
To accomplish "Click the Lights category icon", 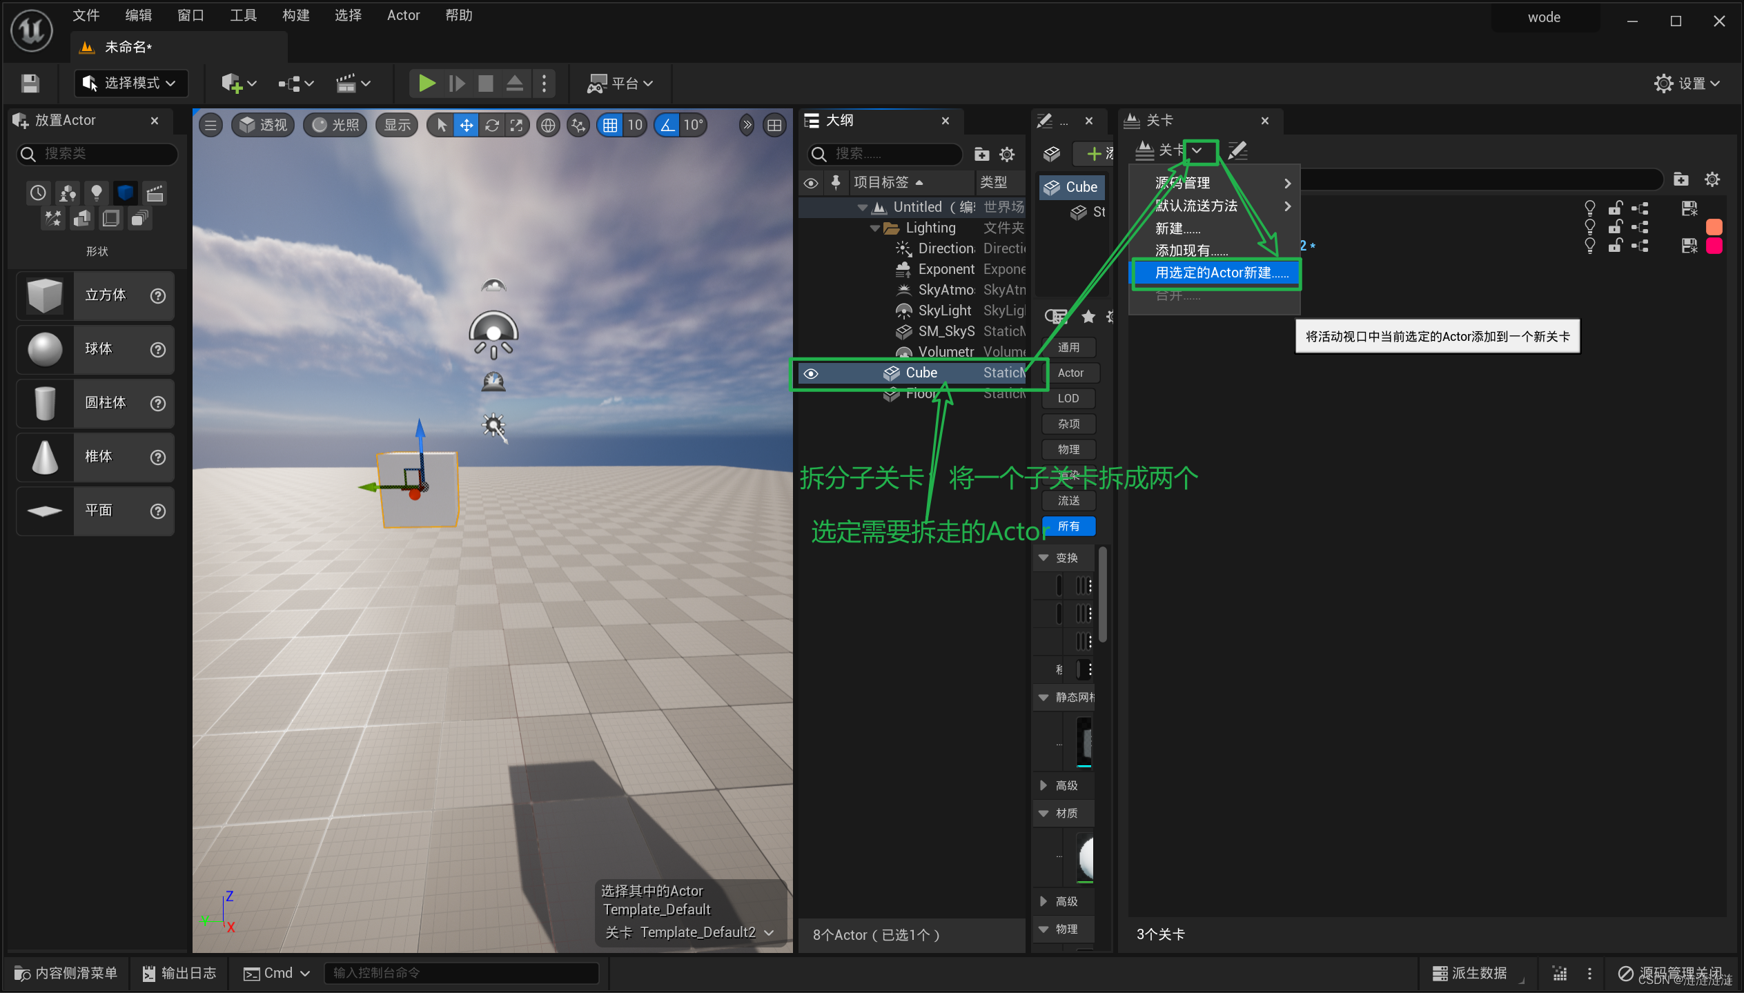I will 97,193.
